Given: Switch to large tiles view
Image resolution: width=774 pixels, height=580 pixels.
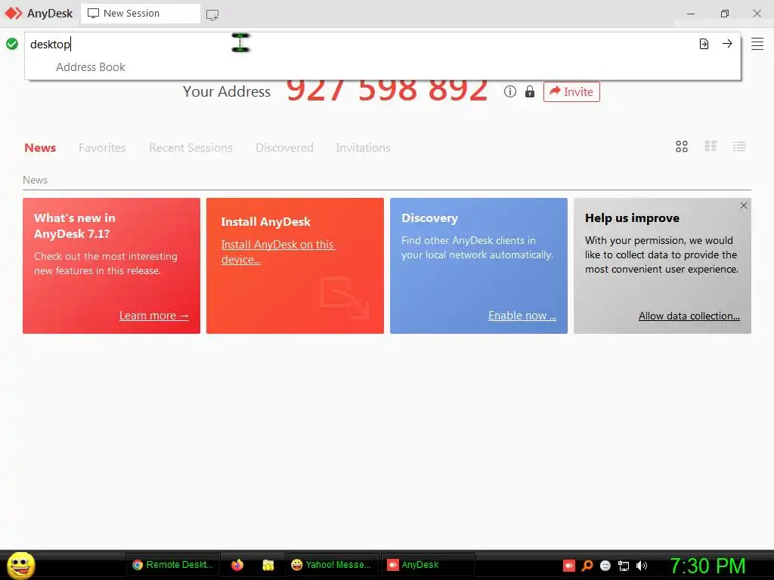Looking at the screenshot, I should (682, 147).
